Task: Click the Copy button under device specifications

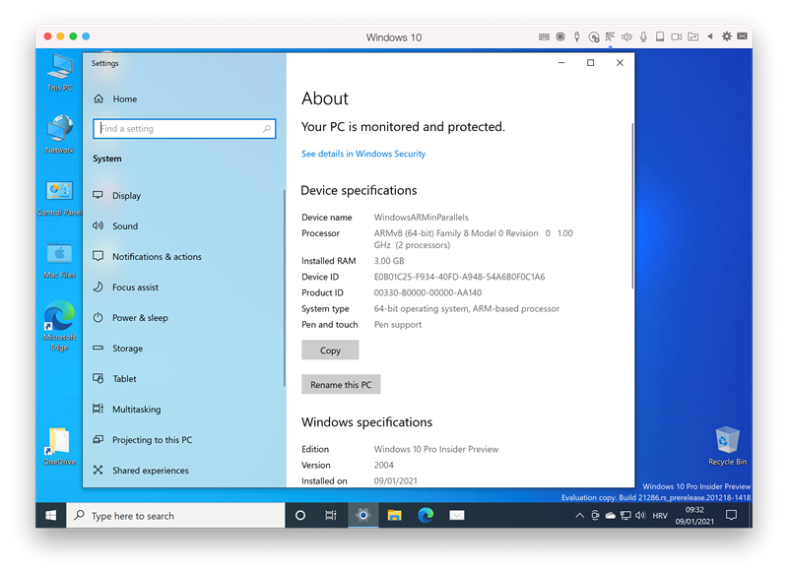Action: pyautogui.click(x=330, y=350)
